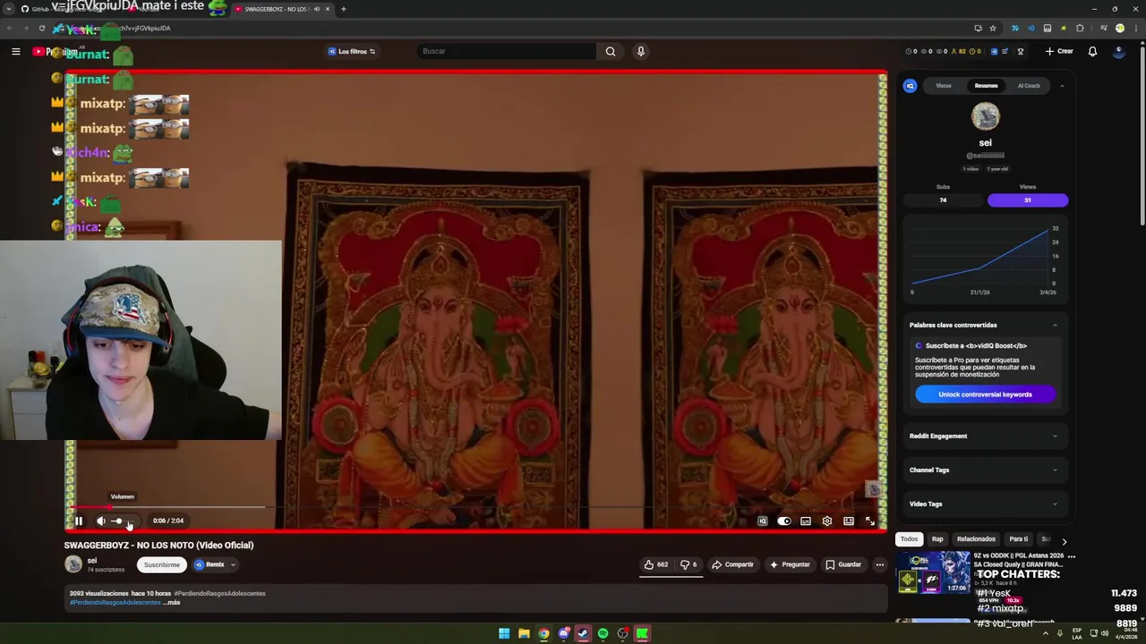Expand the Reddit Engagement section
Image resolution: width=1146 pixels, height=644 pixels.
click(984, 436)
